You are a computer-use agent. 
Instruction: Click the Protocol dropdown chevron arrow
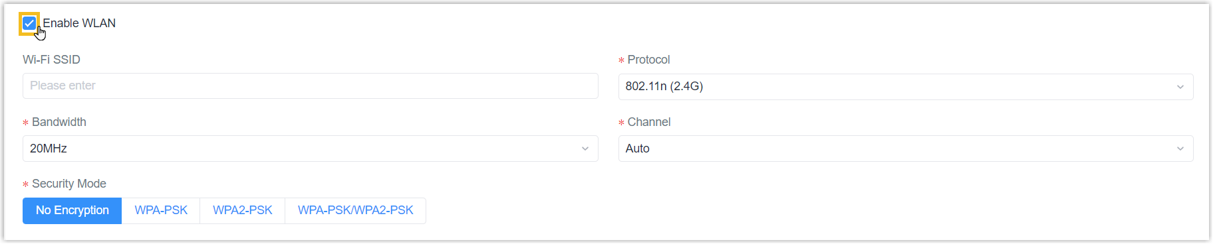(1180, 87)
